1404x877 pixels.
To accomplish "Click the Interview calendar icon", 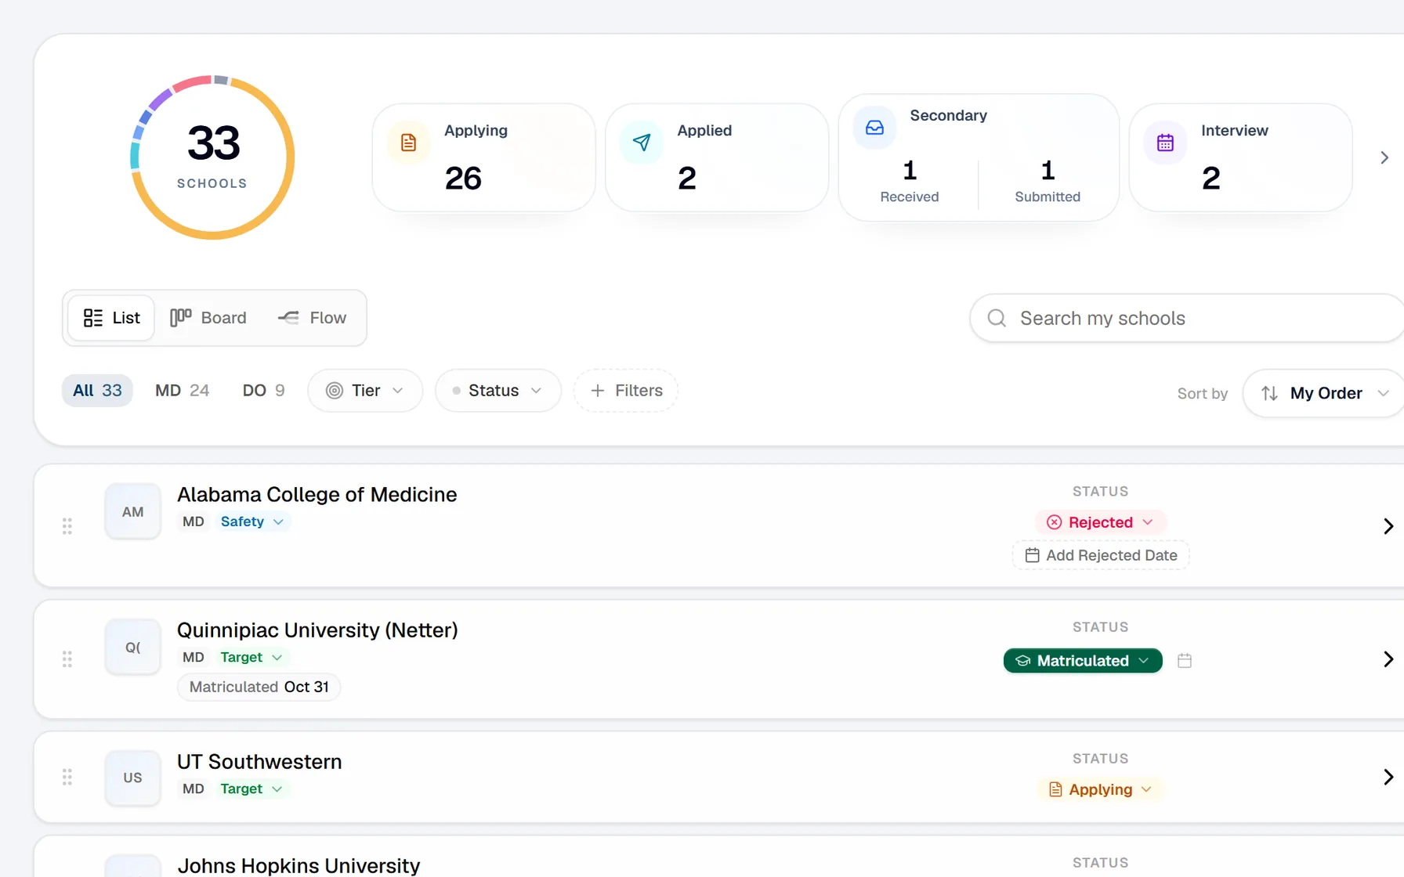I will (1165, 143).
